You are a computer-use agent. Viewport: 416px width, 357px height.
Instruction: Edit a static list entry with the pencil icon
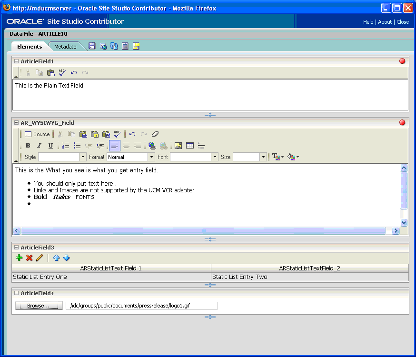click(39, 258)
